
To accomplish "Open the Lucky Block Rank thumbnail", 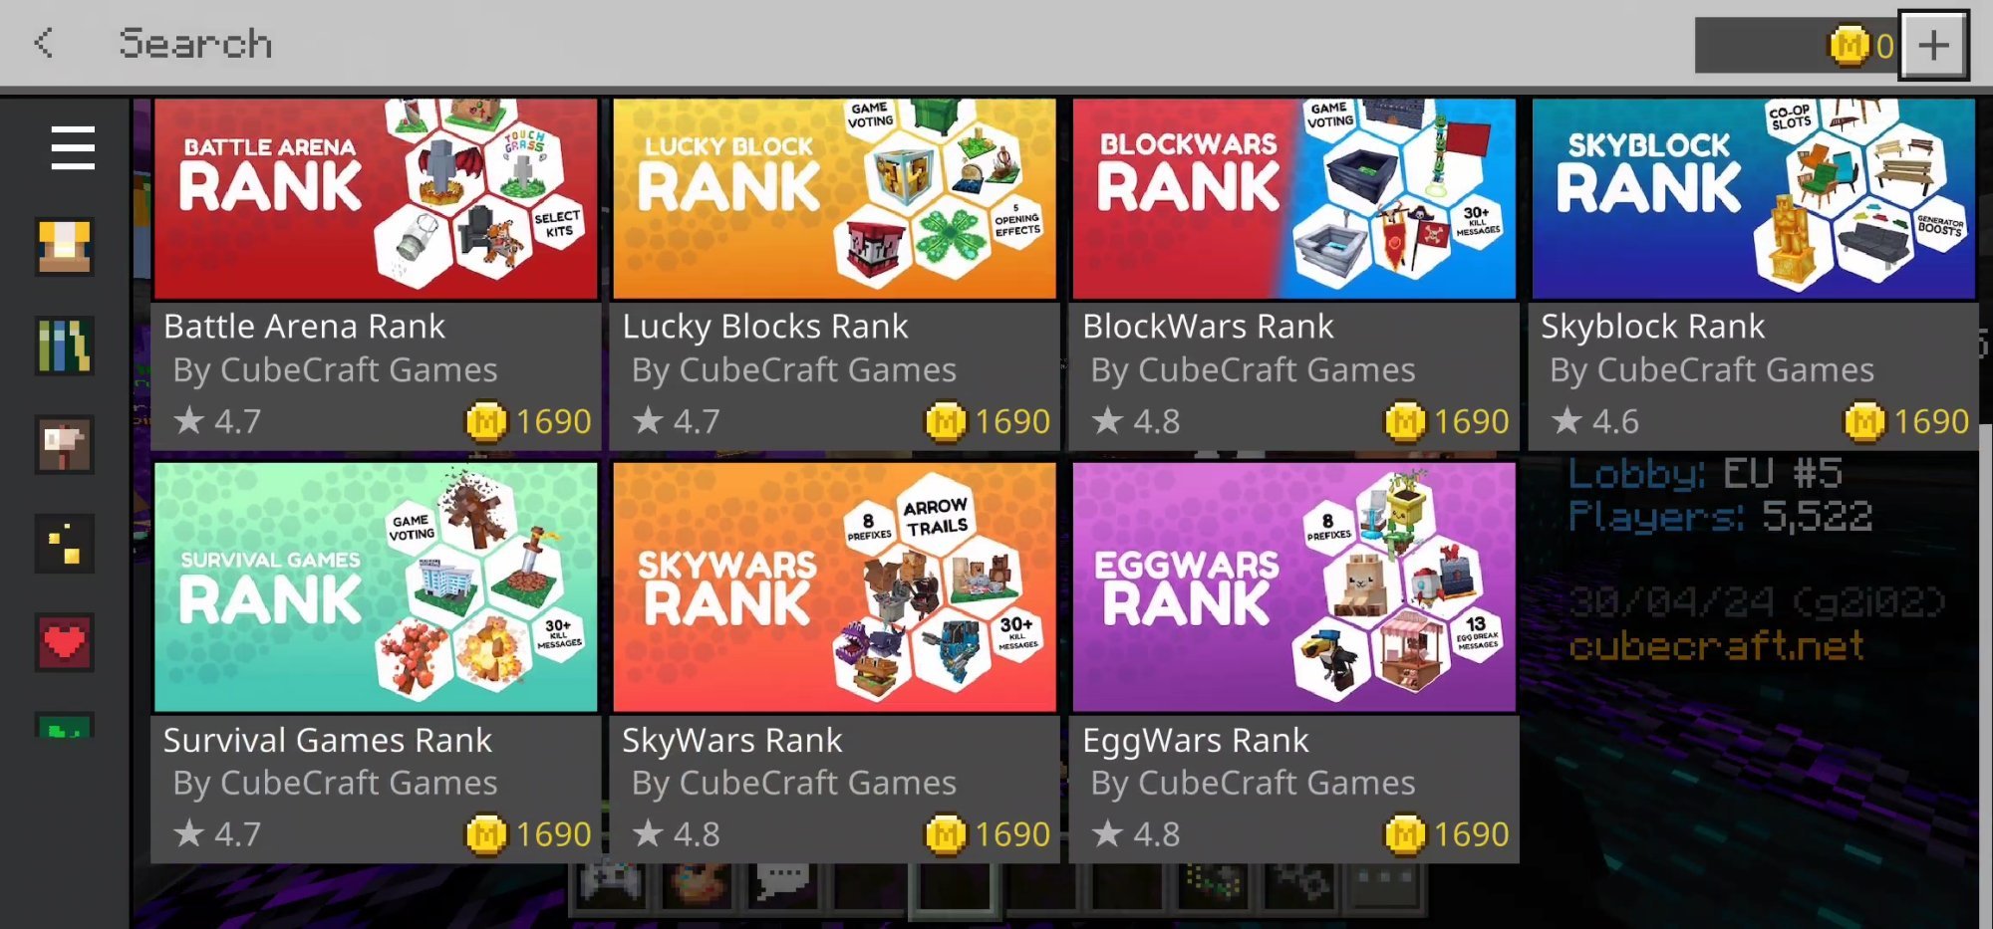I will [x=835, y=198].
